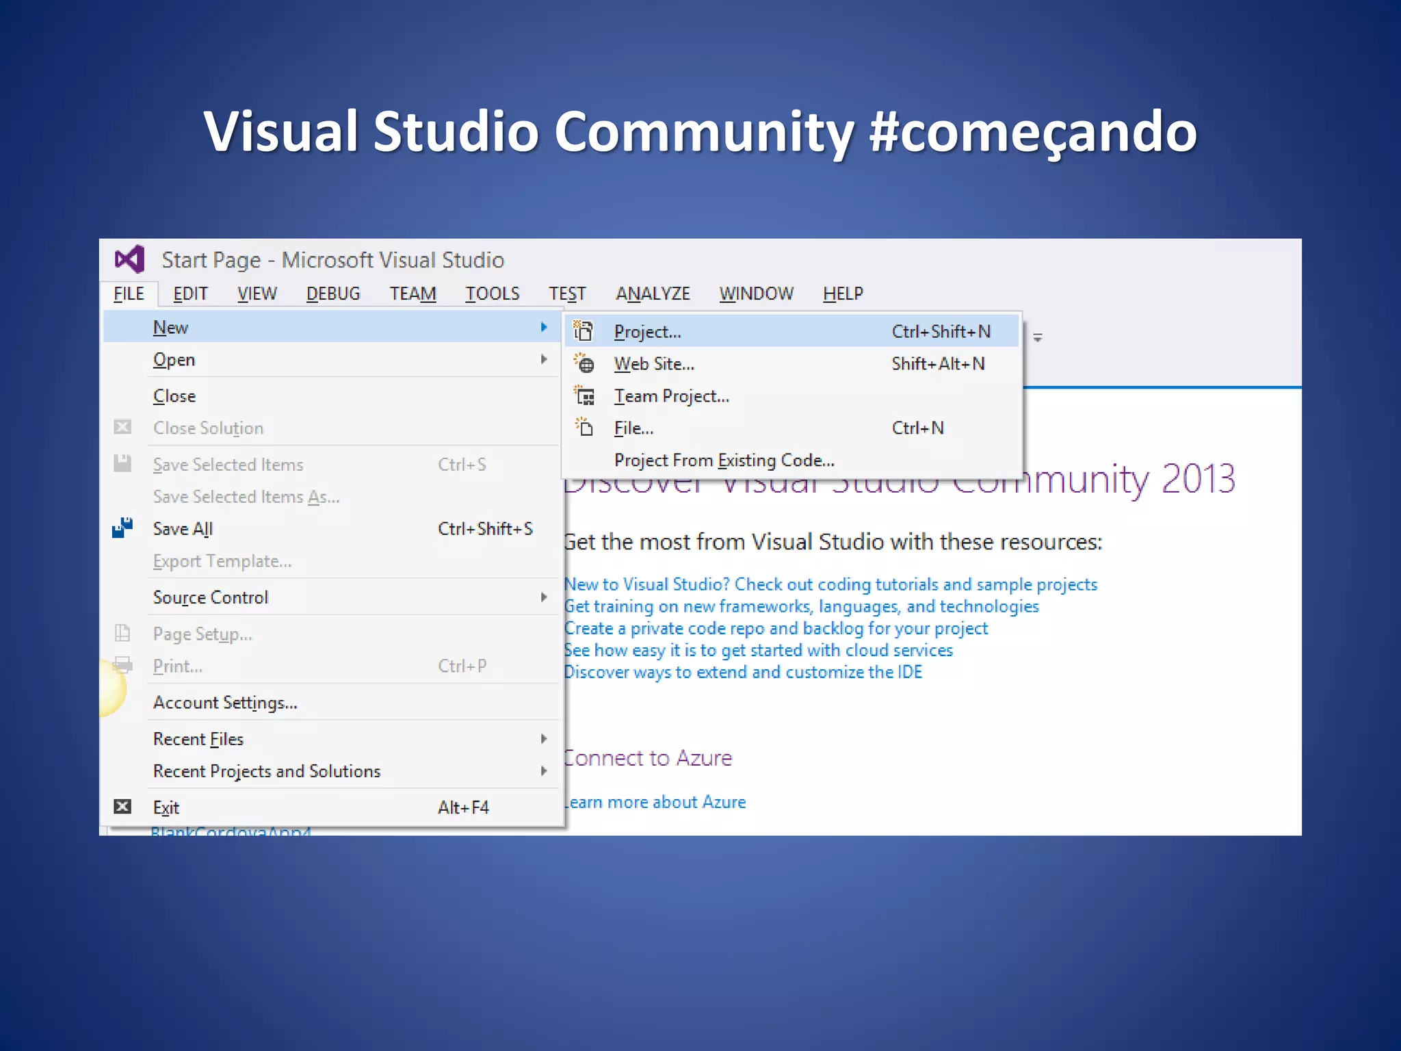This screenshot has height=1051, width=1401.
Task: Open the toolbar overflow dropdown arrow
Action: [x=1038, y=337]
